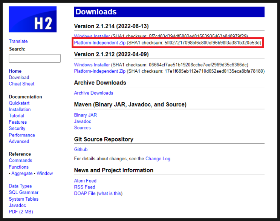Open the SQL Grammar link
280x221 pixels.
pos(24,192)
